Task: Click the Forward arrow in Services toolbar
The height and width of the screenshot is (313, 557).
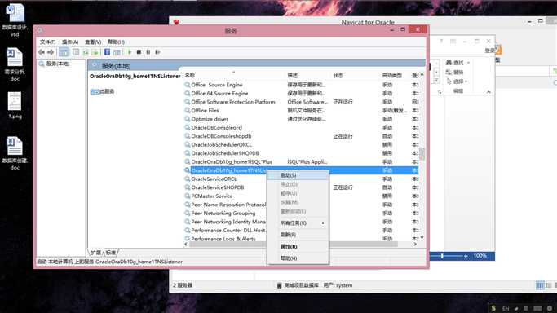Action: [51, 52]
